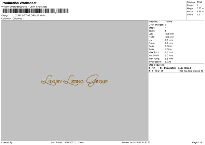This screenshot has width=205, height=145.
Task: Click the Machine value 'Tajima'
Action: click(x=168, y=22)
